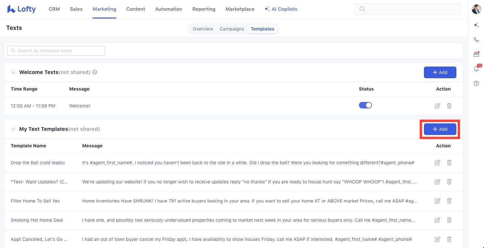Edit the Welcome! text message

437,106
